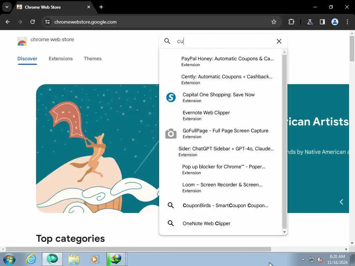Image resolution: width=355 pixels, height=266 pixels.
Task: Search for CouponBirds - SmartCoupon suggestion
Action: click(x=221, y=205)
